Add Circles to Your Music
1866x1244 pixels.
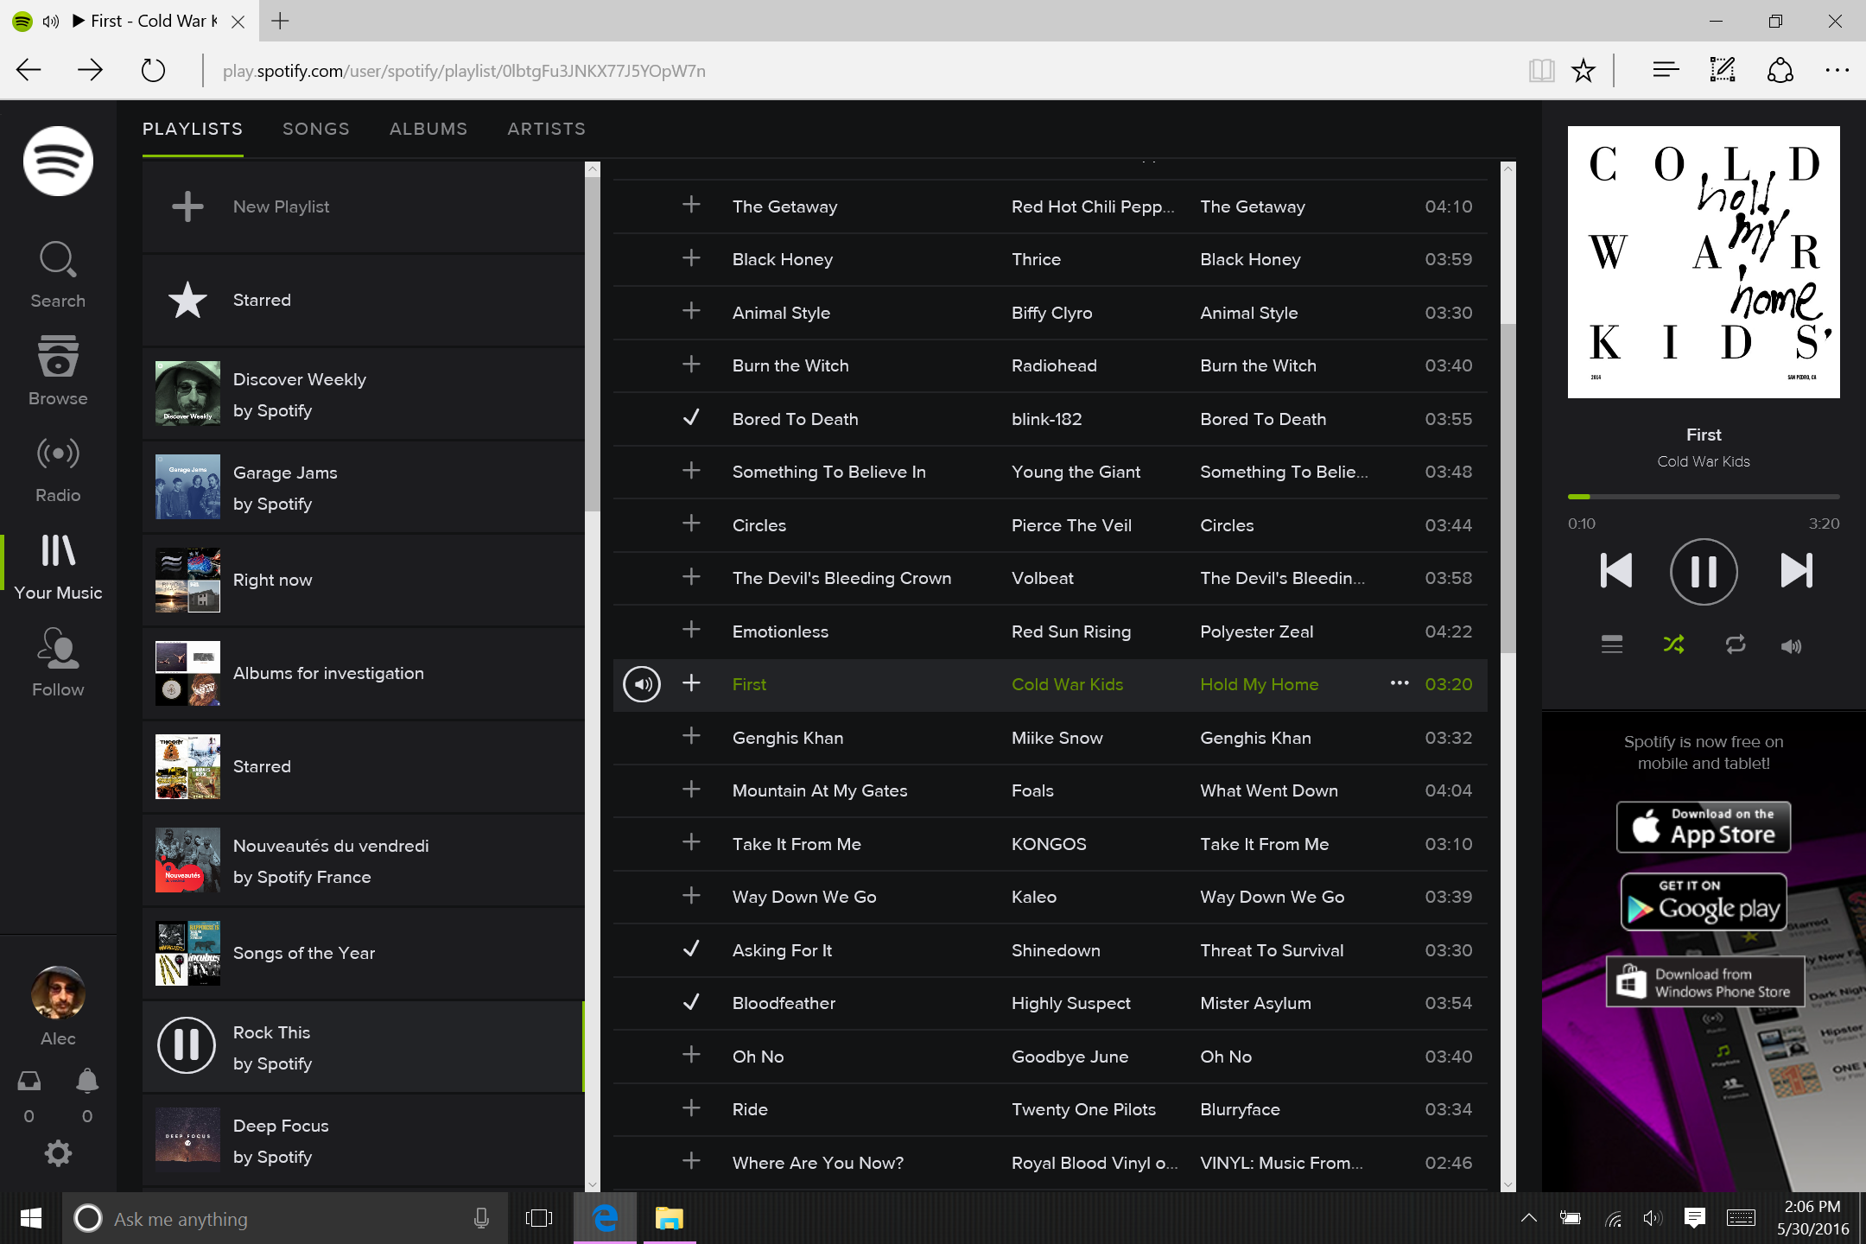[691, 524]
